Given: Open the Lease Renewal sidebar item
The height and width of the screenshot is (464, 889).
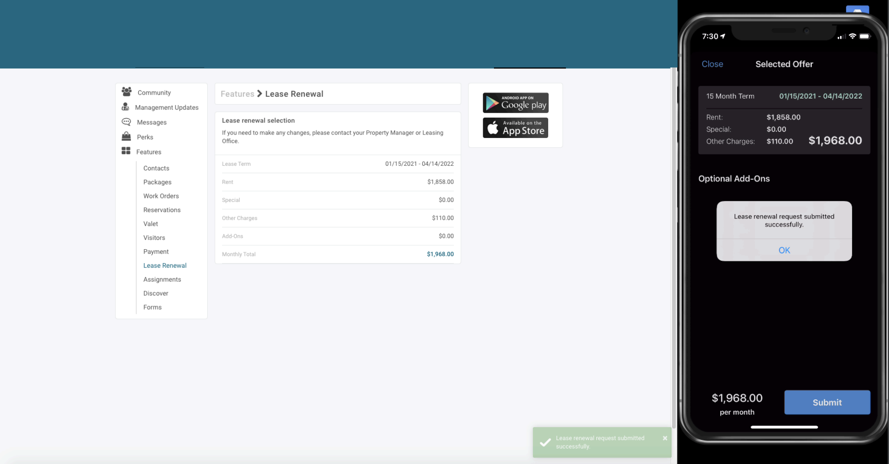Looking at the screenshot, I should point(165,266).
